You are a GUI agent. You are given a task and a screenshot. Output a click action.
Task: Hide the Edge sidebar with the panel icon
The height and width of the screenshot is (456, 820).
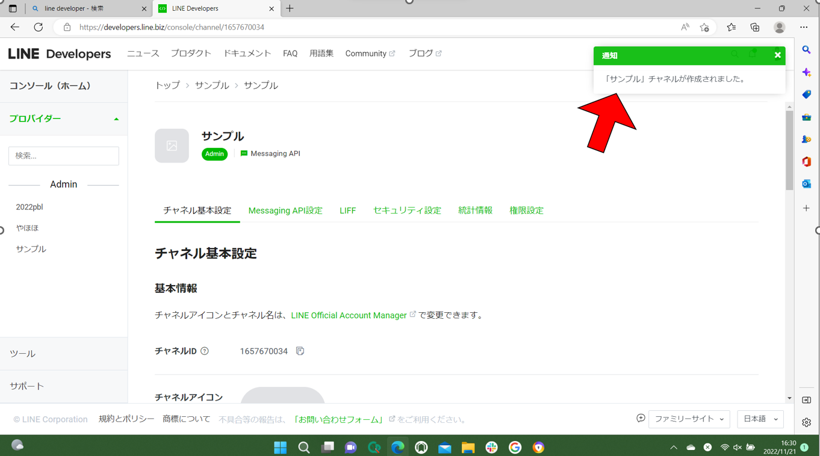[807, 400]
